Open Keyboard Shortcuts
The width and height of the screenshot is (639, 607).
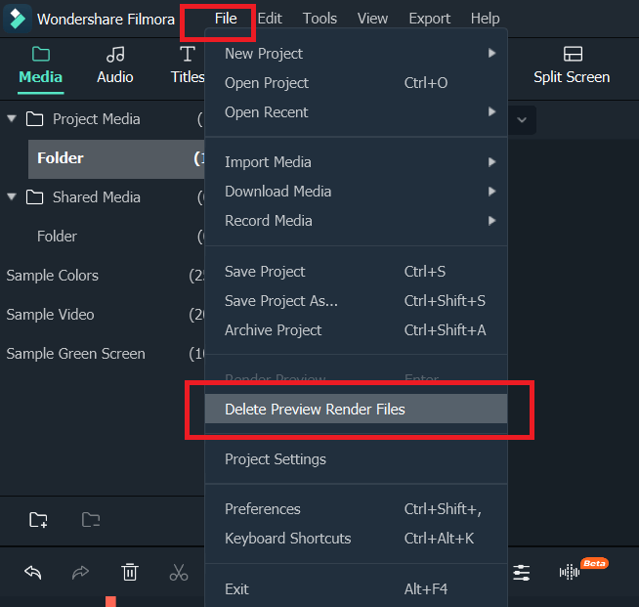(356, 539)
